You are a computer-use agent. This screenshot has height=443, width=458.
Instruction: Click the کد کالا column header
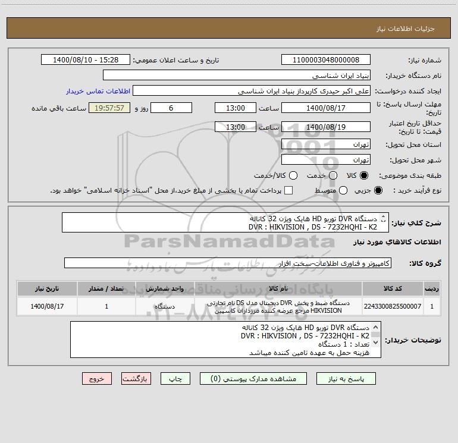click(393, 288)
